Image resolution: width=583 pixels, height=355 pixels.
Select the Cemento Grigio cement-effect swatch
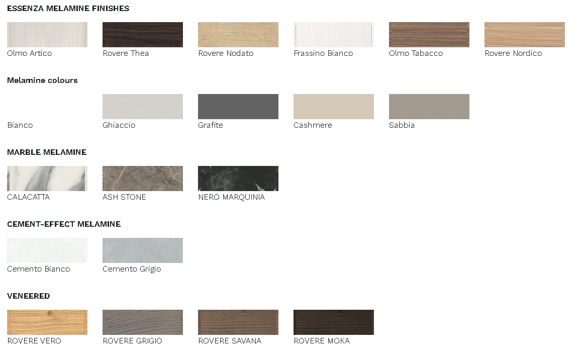(143, 250)
